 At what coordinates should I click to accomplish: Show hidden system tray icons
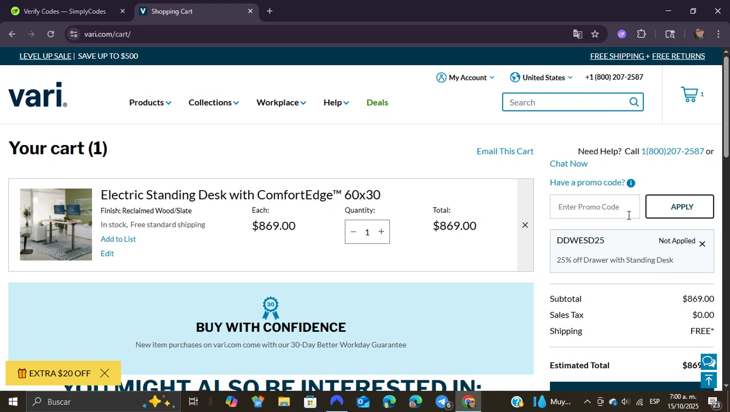coord(587,402)
